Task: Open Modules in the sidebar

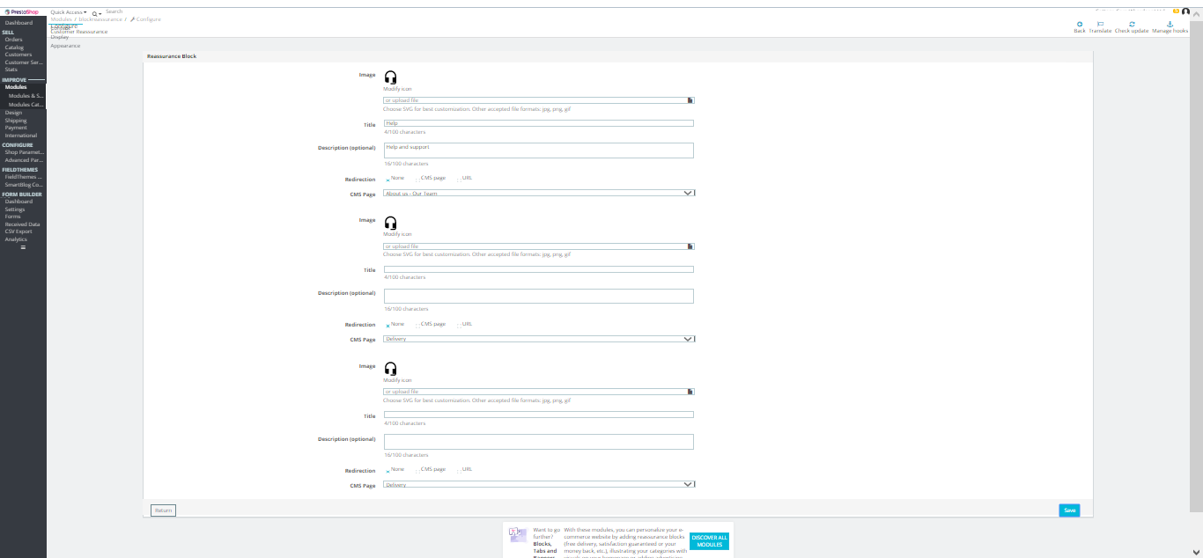Action: [16, 87]
